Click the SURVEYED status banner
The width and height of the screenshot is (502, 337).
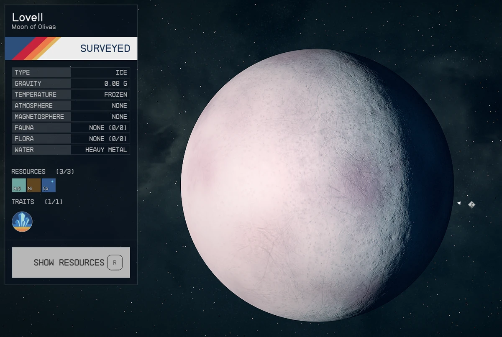coord(71,49)
